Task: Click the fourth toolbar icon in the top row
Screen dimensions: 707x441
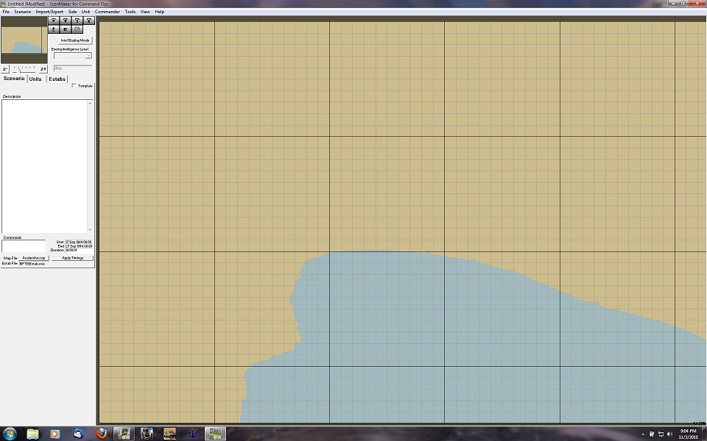Action: pos(89,21)
